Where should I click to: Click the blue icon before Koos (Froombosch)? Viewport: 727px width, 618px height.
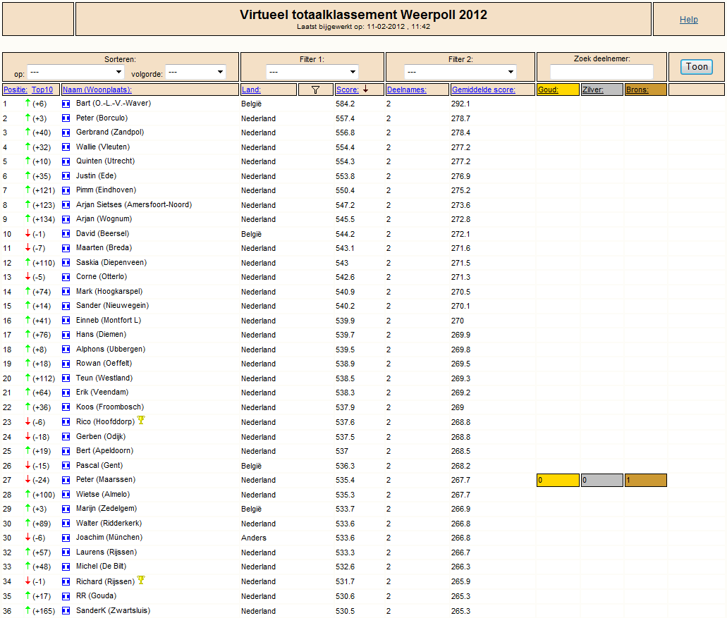pos(66,407)
